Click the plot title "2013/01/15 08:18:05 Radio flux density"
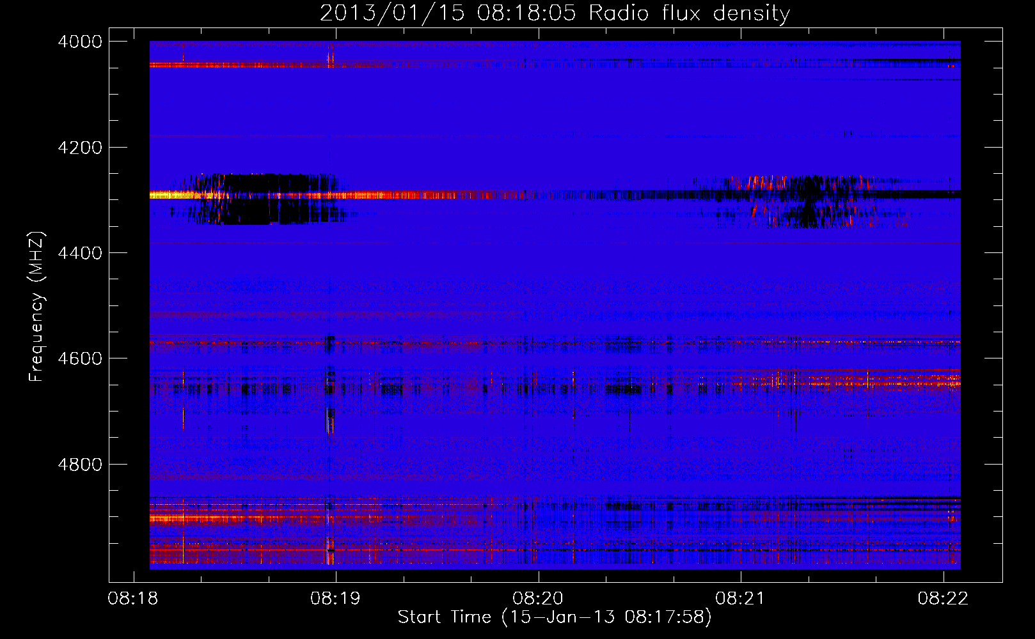Viewport: 1035px width, 639px height. coord(555,13)
